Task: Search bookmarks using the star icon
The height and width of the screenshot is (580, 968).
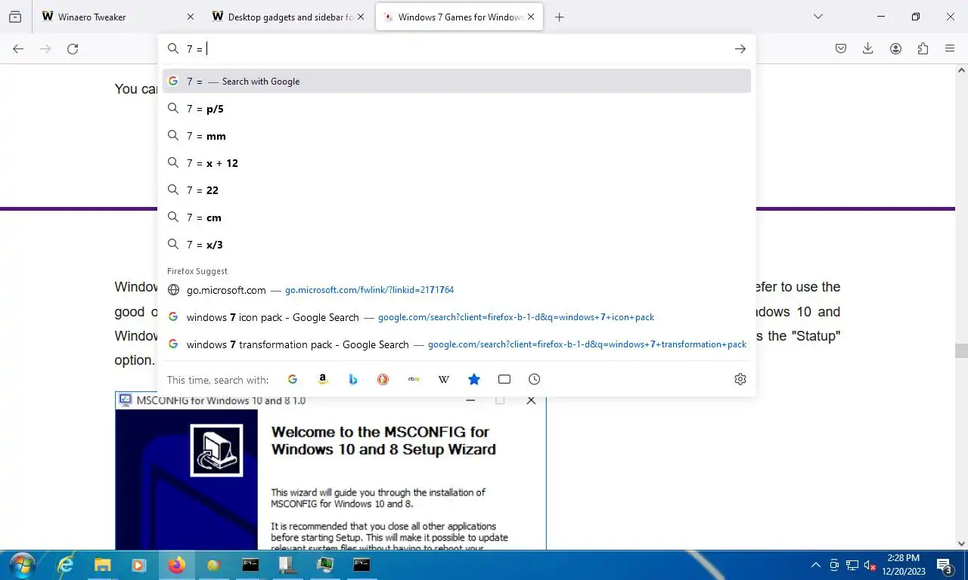Action: (x=474, y=379)
